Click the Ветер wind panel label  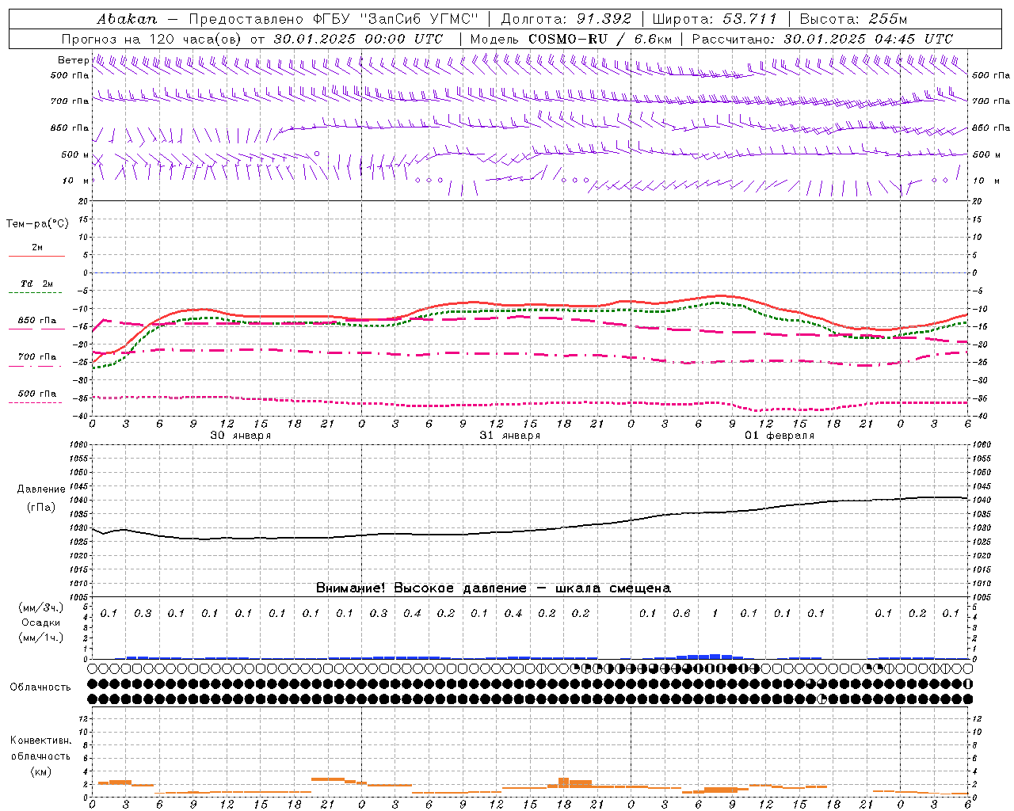point(74,60)
